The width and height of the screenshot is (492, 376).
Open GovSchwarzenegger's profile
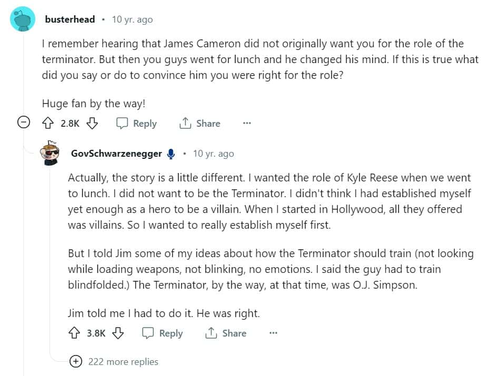[x=116, y=153]
